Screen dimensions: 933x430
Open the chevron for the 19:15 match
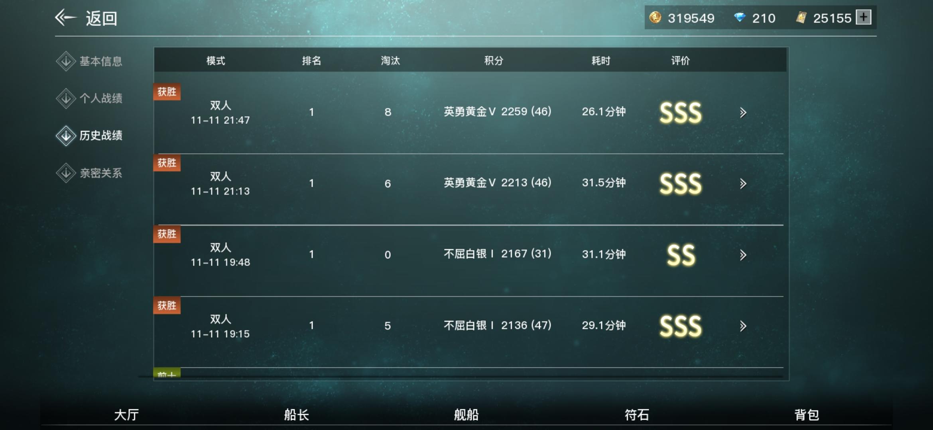[x=743, y=326]
